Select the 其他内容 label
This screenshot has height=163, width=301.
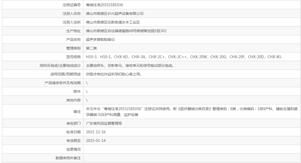73,100
